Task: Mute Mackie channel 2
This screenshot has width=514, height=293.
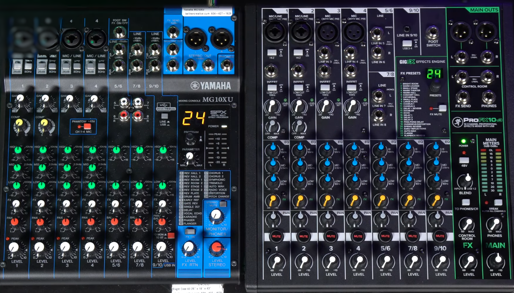Action: 304,236
